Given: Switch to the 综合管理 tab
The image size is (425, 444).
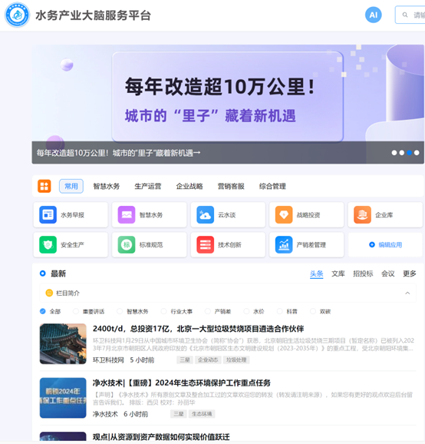Looking at the screenshot, I should (272, 186).
